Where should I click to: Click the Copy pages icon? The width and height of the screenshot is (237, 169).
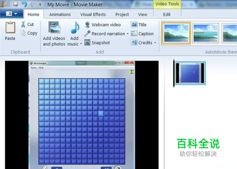tap(23, 33)
